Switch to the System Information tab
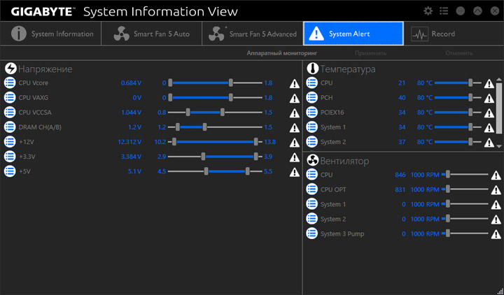The image size is (504, 295). coord(51,34)
